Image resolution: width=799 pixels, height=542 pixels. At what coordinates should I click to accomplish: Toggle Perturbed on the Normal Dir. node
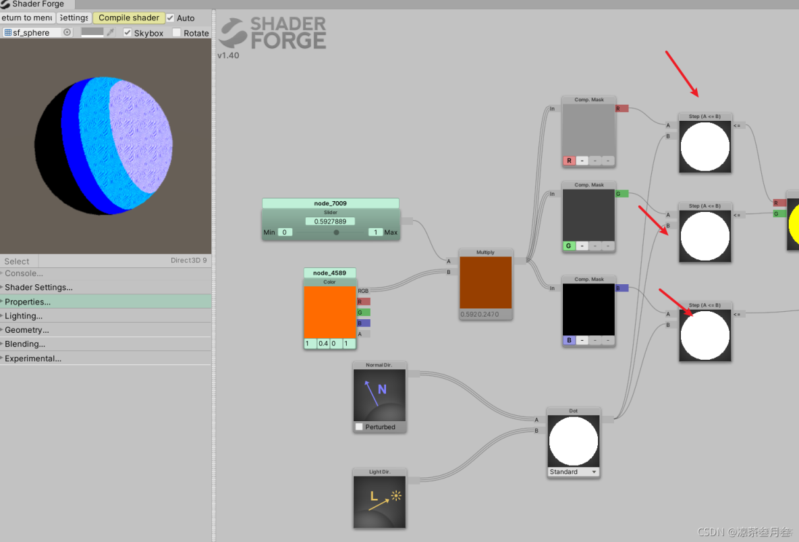360,426
